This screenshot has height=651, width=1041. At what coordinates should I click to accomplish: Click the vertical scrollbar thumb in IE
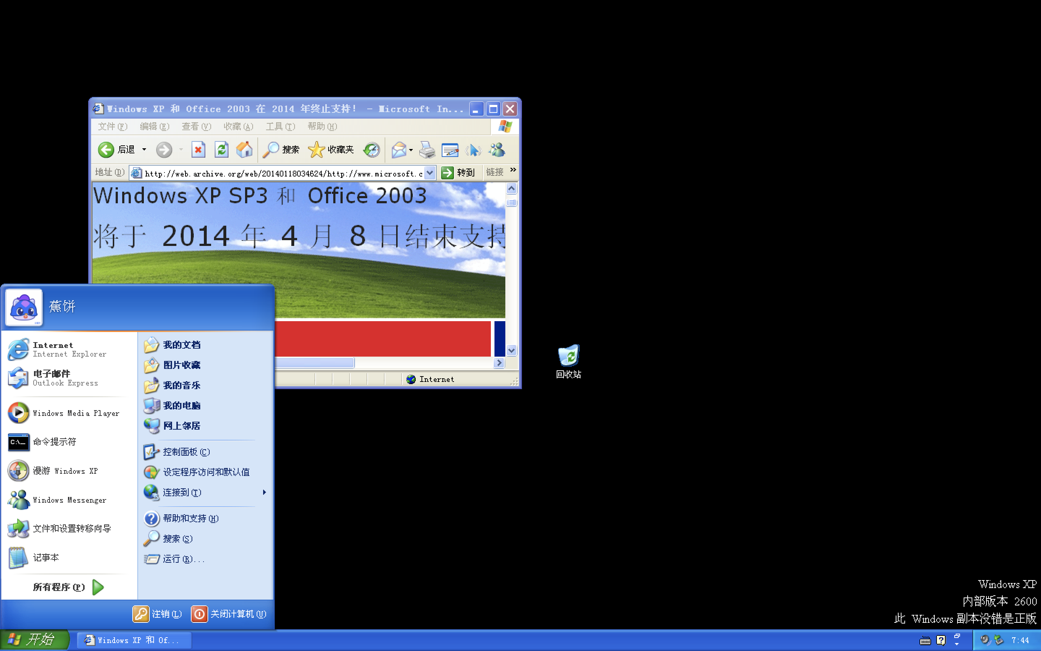tap(511, 203)
